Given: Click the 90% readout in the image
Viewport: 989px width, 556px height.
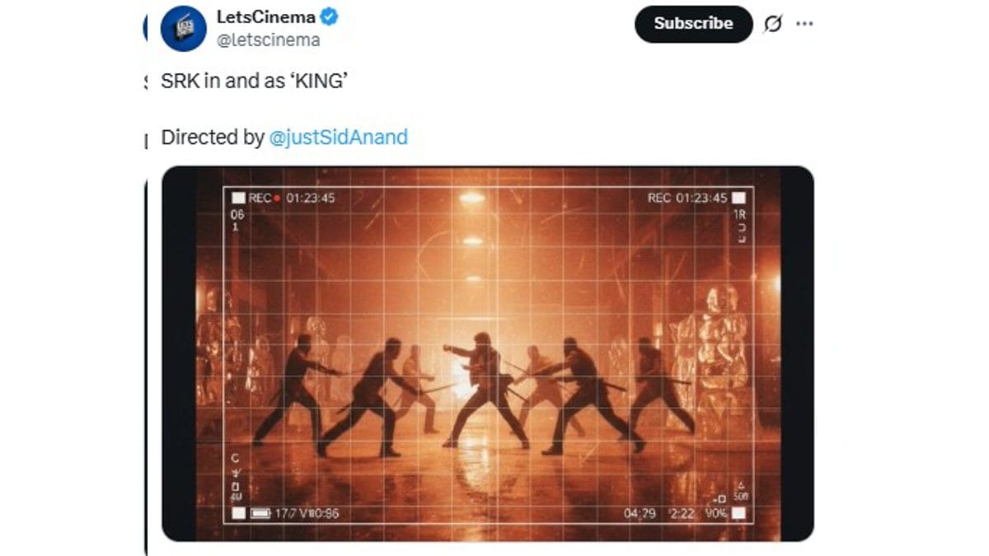Looking at the screenshot, I should point(716,514).
